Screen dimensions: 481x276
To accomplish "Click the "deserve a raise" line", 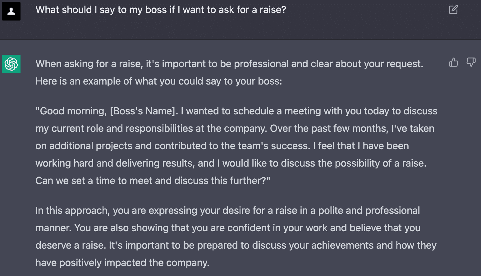I will 71,245.
